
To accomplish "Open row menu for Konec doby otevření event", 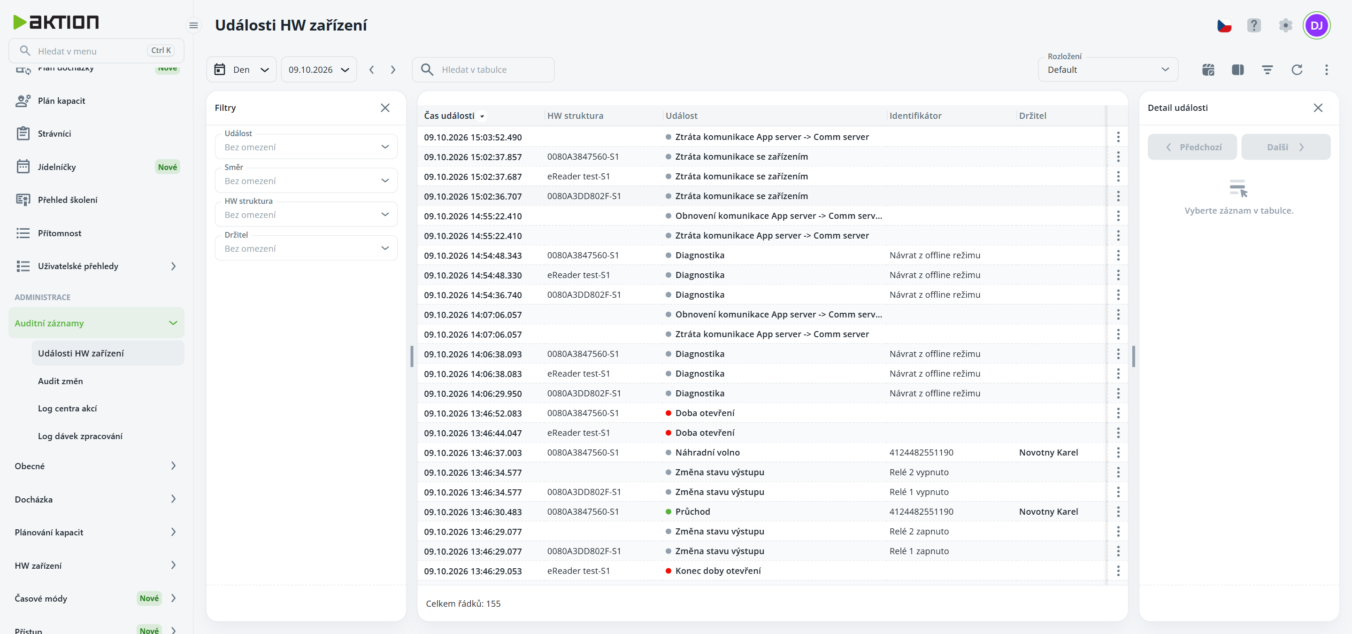I will 1118,571.
